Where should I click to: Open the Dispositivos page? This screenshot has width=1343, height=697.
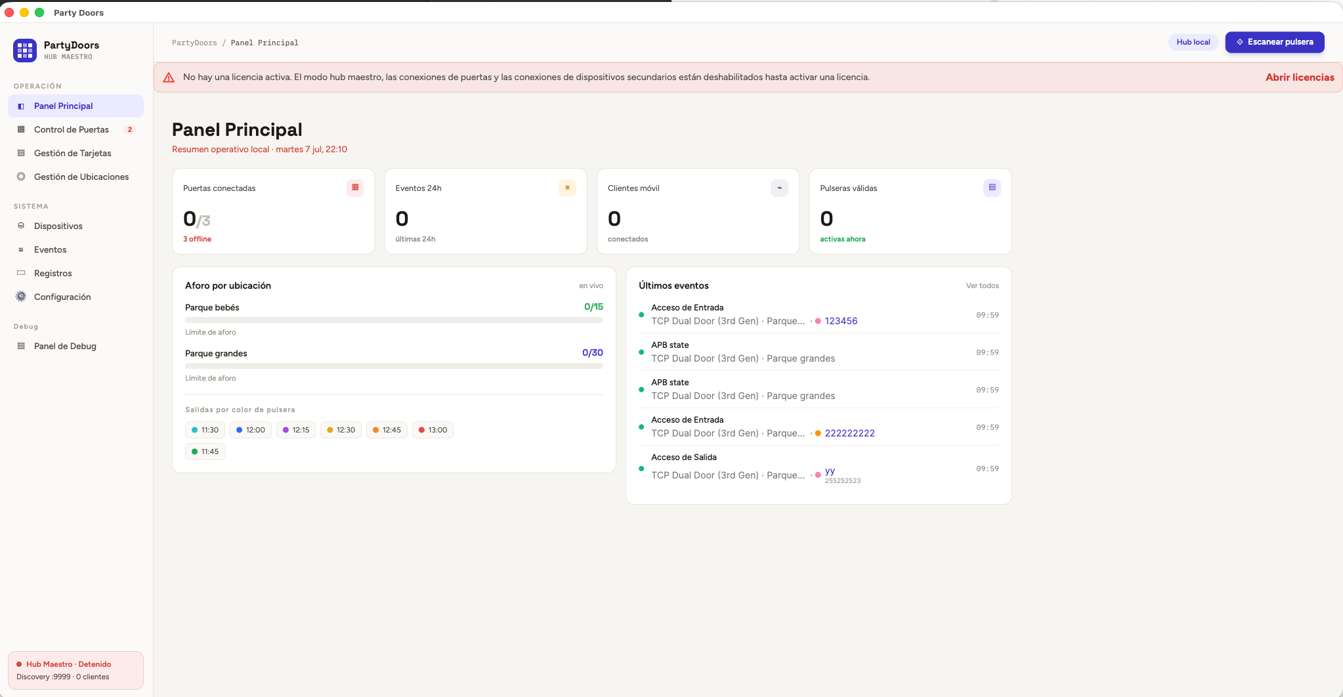tap(76, 226)
